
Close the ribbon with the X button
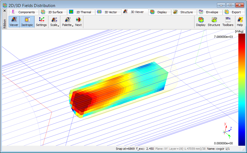[5, 11]
